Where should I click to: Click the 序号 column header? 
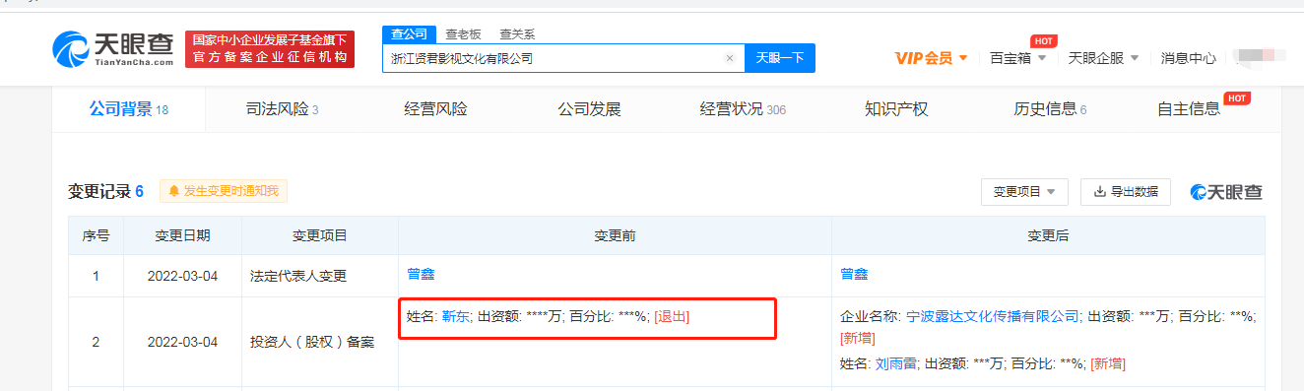96,235
